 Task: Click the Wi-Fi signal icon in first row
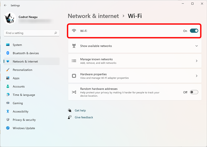[74, 31]
